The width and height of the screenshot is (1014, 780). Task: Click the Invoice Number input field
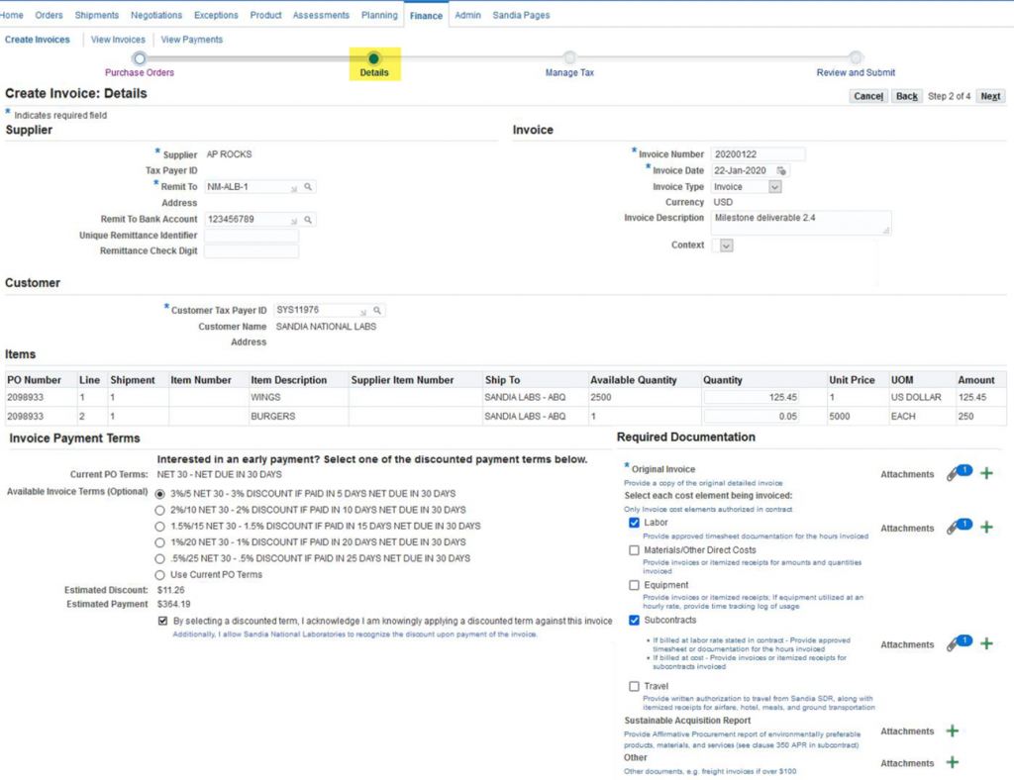[759, 154]
